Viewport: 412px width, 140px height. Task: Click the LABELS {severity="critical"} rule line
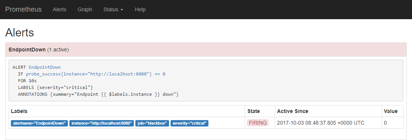(55, 87)
